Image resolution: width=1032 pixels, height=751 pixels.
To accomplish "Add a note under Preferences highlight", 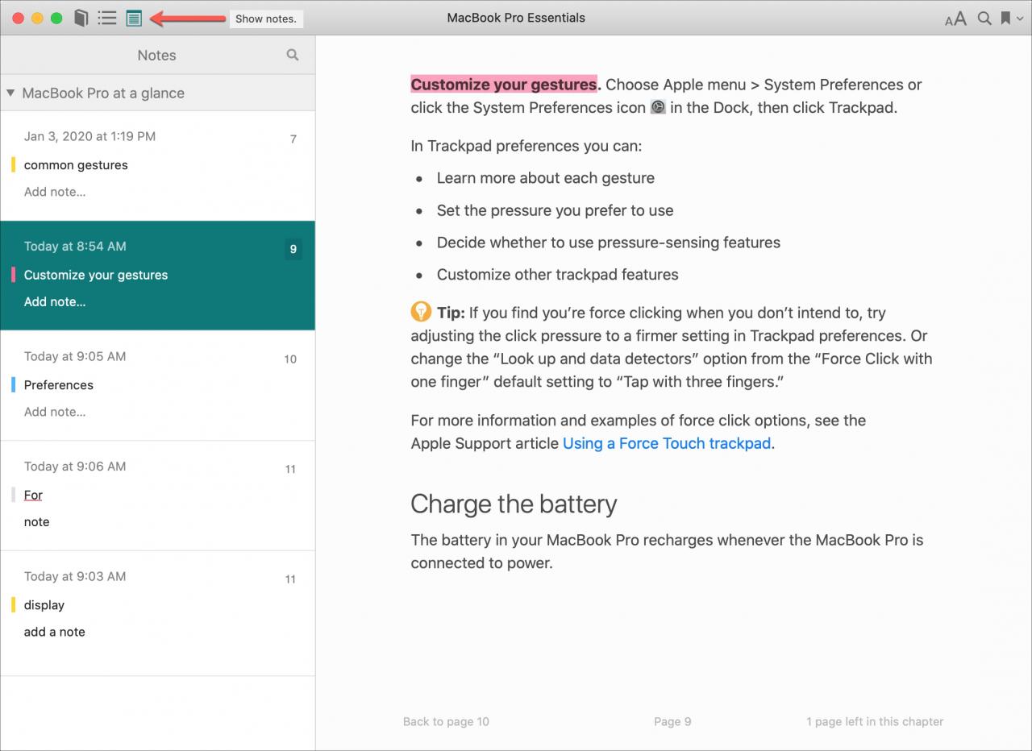I will coord(55,412).
